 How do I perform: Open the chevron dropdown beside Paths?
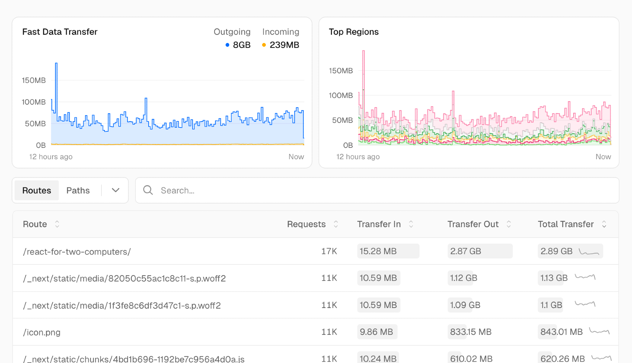tap(115, 190)
